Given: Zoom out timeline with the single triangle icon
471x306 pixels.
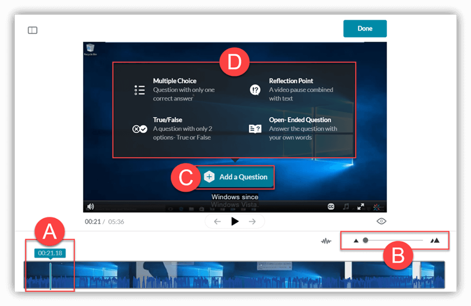Looking at the screenshot, I should [x=356, y=241].
